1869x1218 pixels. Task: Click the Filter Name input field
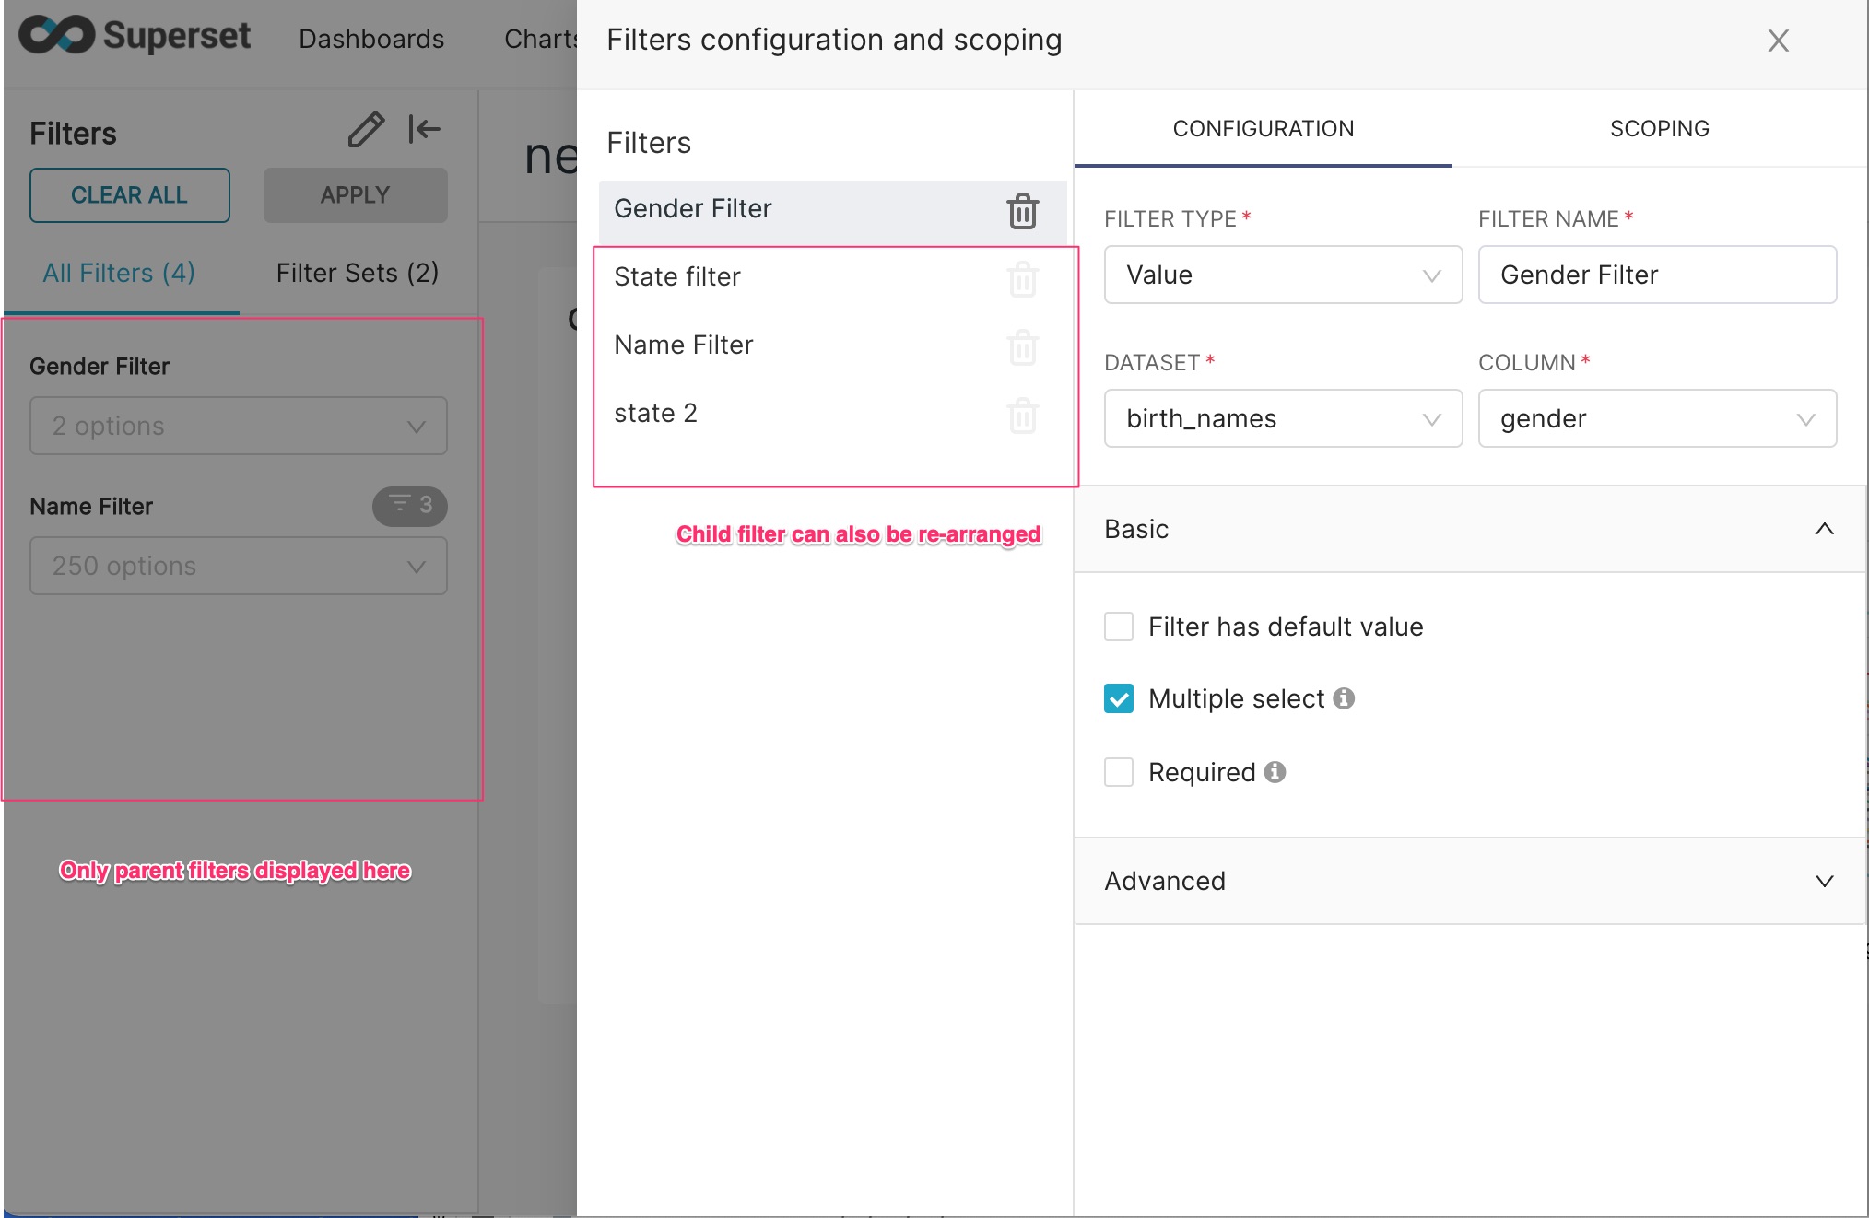pos(1656,275)
